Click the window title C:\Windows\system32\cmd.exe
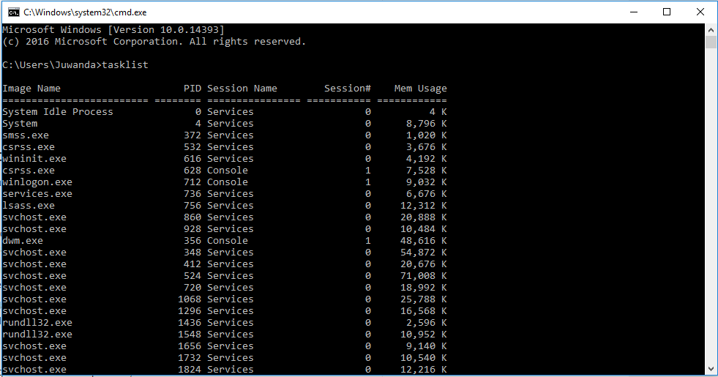Image resolution: width=718 pixels, height=377 pixels. click(x=85, y=12)
